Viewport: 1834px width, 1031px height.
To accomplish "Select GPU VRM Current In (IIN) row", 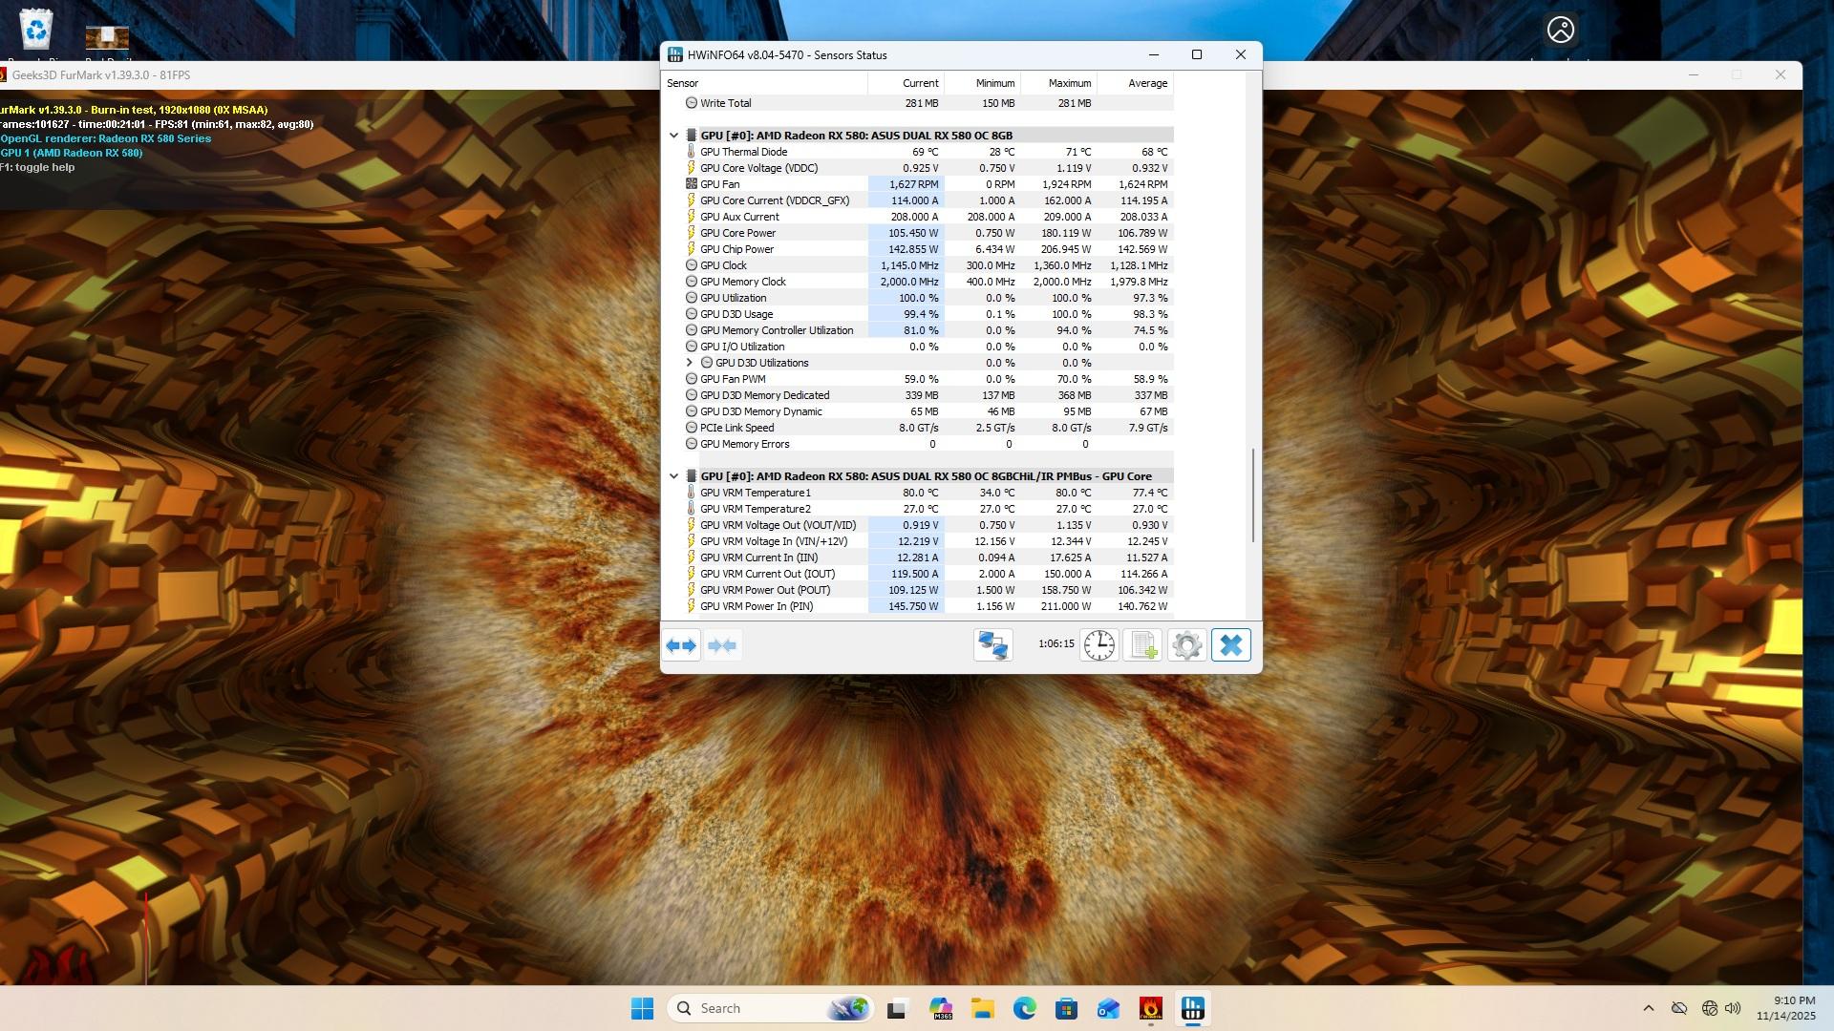I will (x=918, y=558).
